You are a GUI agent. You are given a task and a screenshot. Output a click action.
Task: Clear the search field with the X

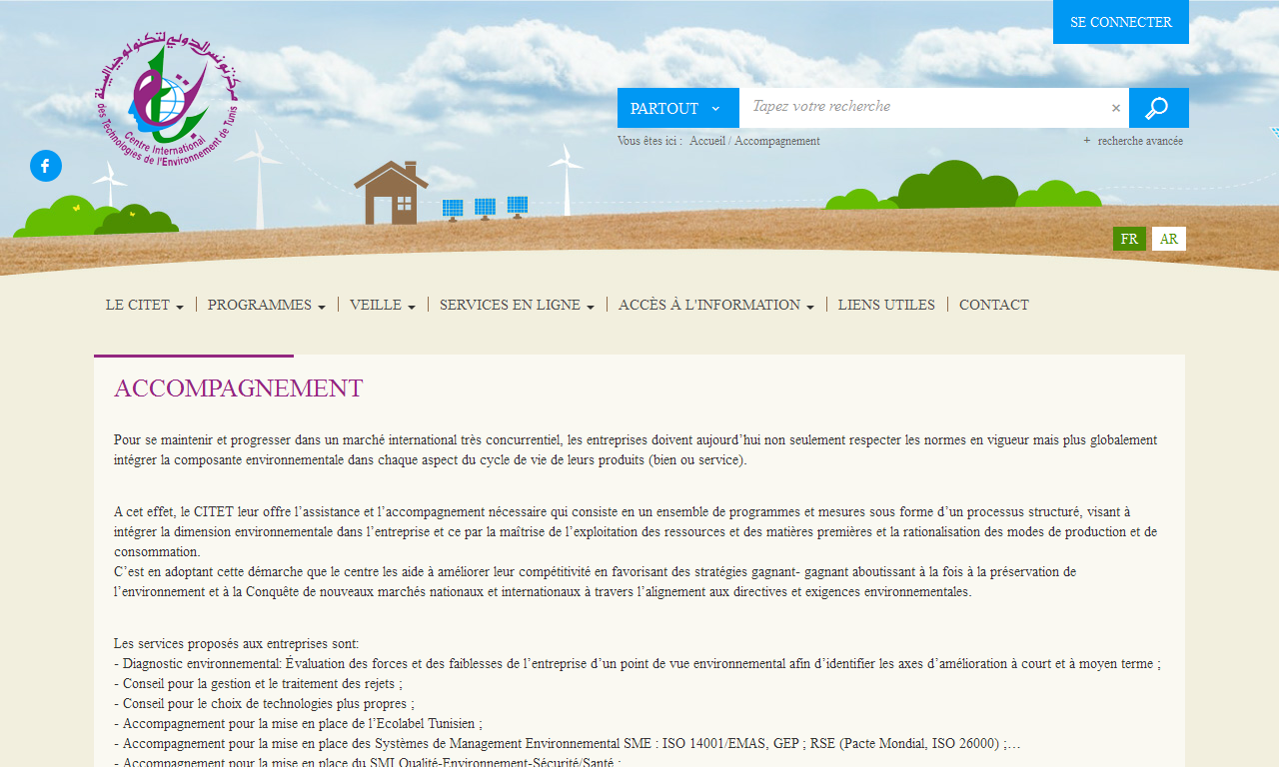(x=1116, y=108)
